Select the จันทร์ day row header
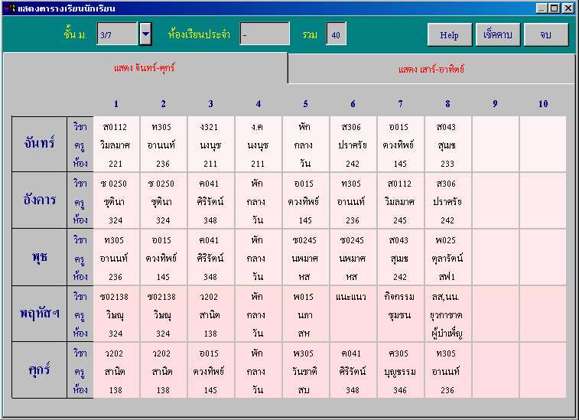Viewport: 579px width, 420px height. [x=40, y=144]
